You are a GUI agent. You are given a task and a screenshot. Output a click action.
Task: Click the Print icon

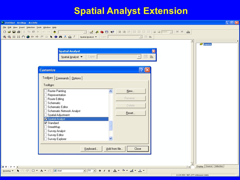click(x=19, y=32)
